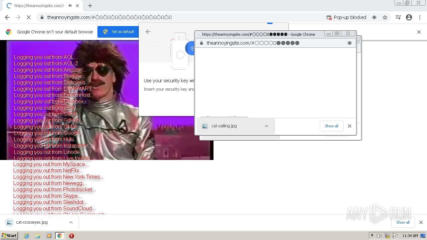Focus the main window address bar
The image size is (427, 240).
pyautogui.click(x=180, y=17)
